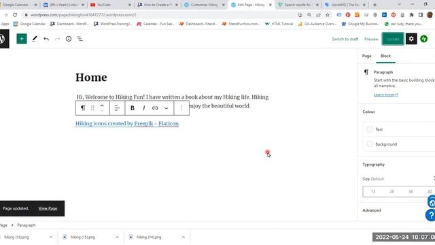This screenshot has width=435, height=245.
Task: Pick the Background colour swatch
Action: 370,144
